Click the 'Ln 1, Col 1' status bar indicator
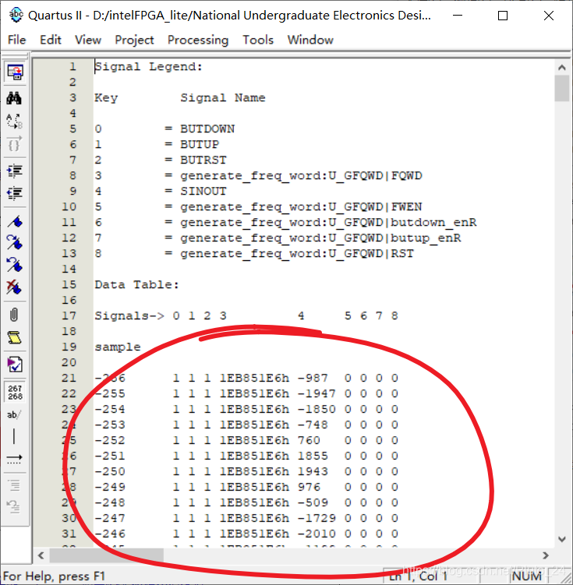This screenshot has width=573, height=585. 418,576
